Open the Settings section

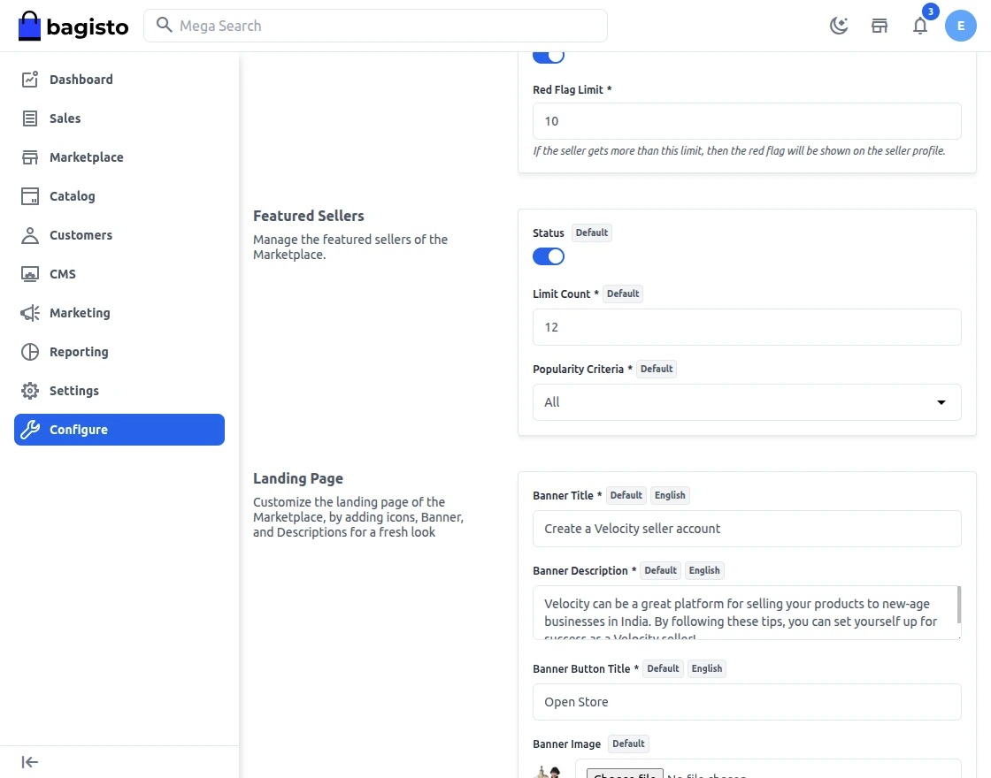[x=74, y=391]
